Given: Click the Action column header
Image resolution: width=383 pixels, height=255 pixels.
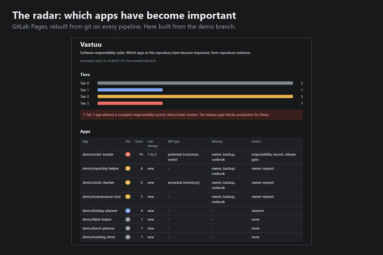Looking at the screenshot, I should pos(256,142).
